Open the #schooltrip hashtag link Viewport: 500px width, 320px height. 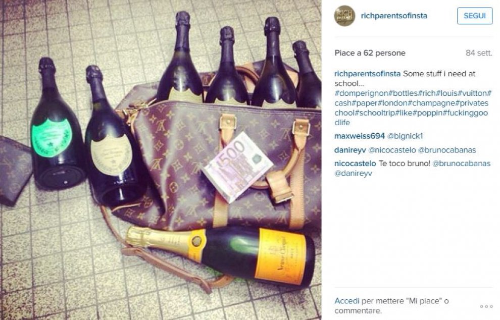376,113
